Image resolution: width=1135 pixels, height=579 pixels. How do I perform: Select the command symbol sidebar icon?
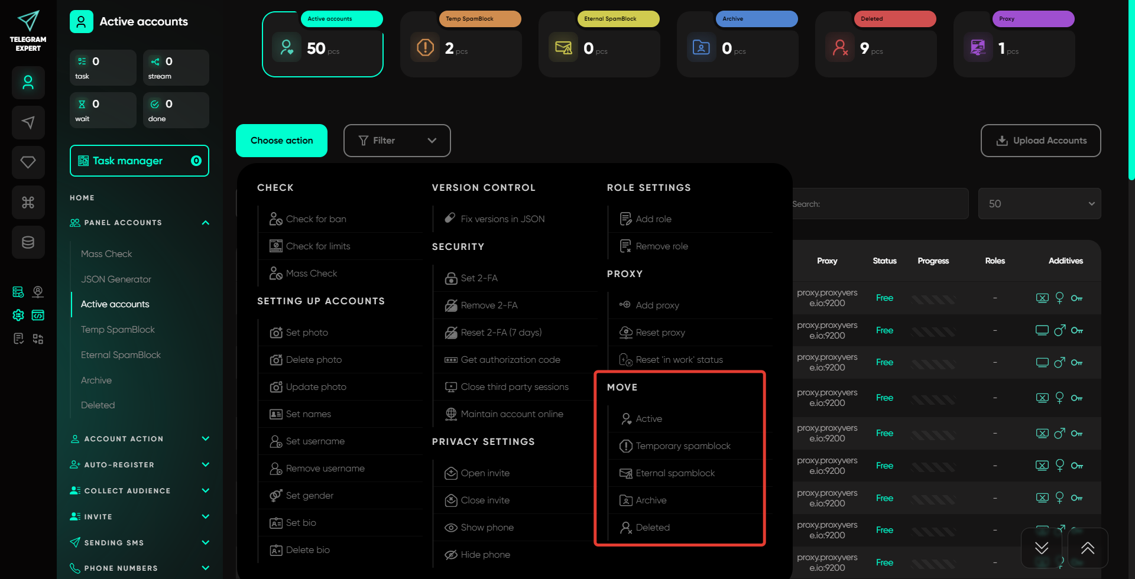click(28, 203)
